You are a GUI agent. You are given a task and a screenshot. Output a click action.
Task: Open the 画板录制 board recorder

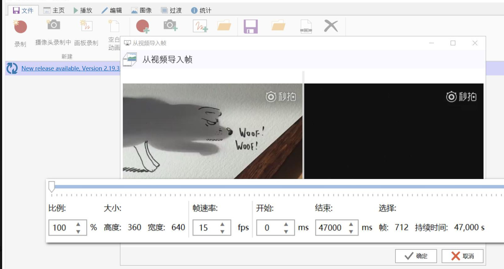86,32
